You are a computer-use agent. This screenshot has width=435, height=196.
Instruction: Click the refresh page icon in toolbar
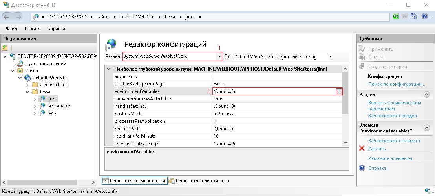(396, 16)
